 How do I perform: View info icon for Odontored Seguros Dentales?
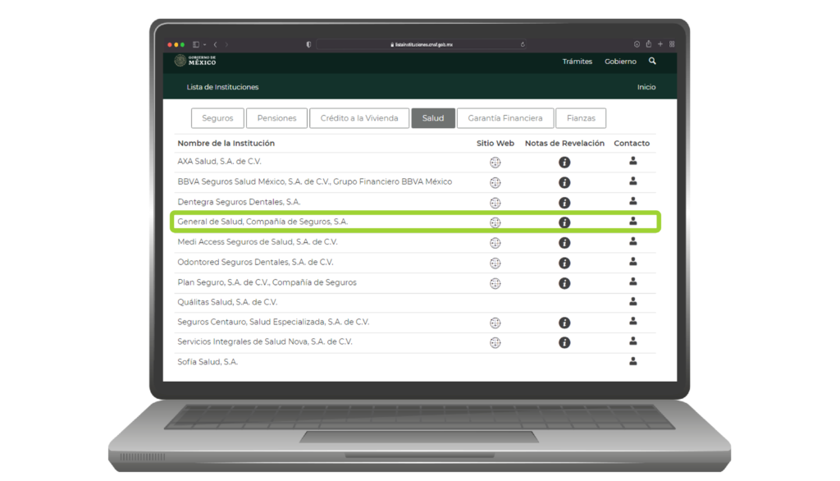coord(564,263)
